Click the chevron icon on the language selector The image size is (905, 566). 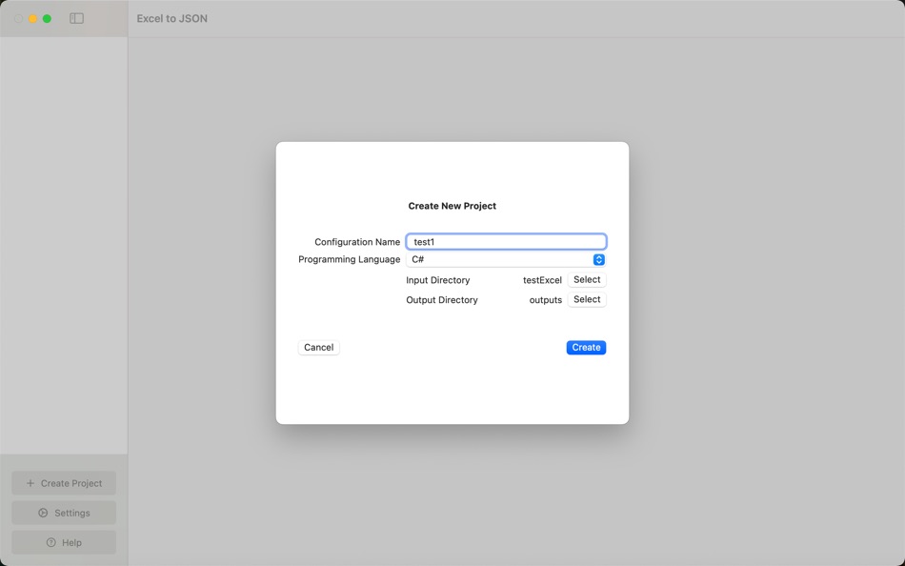(597, 258)
